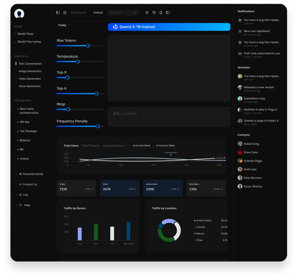
Task: Switch theme with the sun icon
Action: pyautogui.click(x=147, y=12)
